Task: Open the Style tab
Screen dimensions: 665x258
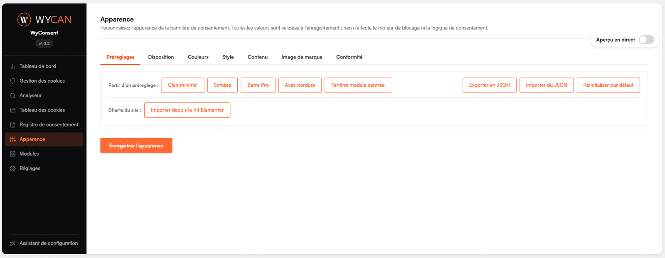Action: (x=228, y=57)
